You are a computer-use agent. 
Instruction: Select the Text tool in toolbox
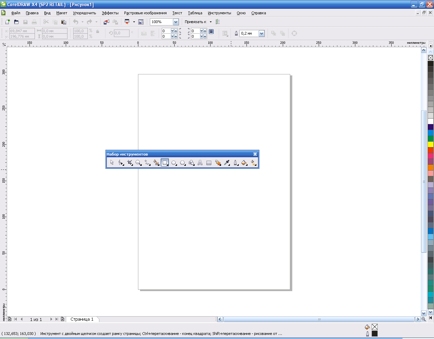[x=200, y=163]
